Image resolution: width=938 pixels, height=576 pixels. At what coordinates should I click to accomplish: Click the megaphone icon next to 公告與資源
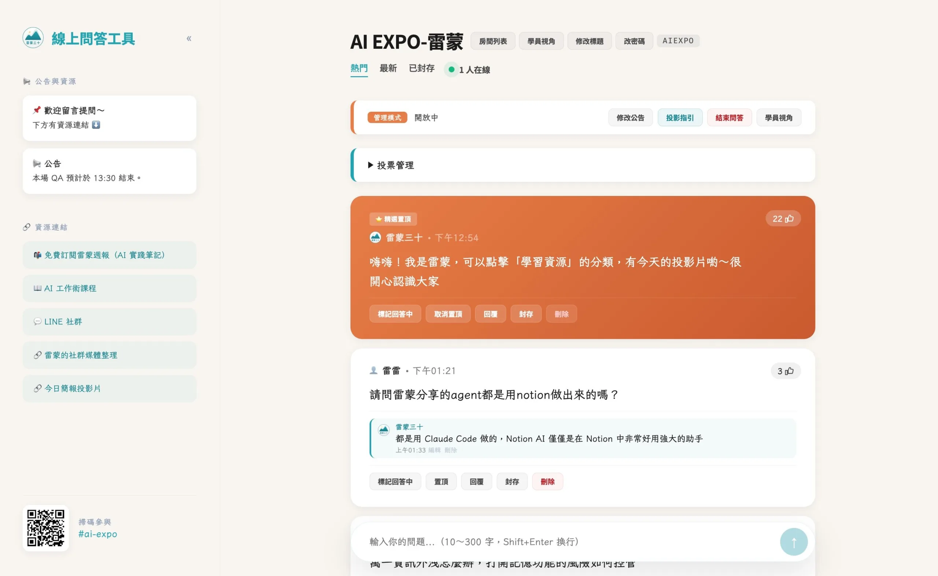click(x=27, y=81)
